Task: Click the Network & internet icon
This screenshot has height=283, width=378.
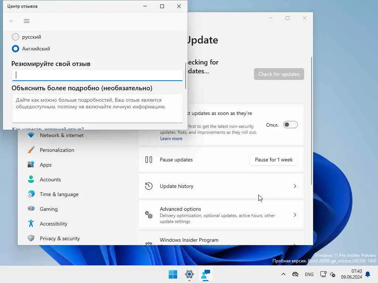Action: click(31, 135)
